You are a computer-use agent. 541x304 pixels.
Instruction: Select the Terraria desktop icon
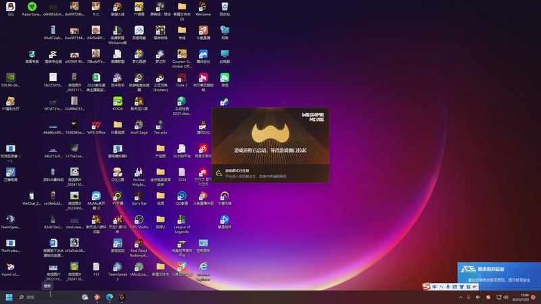point(160,128)
